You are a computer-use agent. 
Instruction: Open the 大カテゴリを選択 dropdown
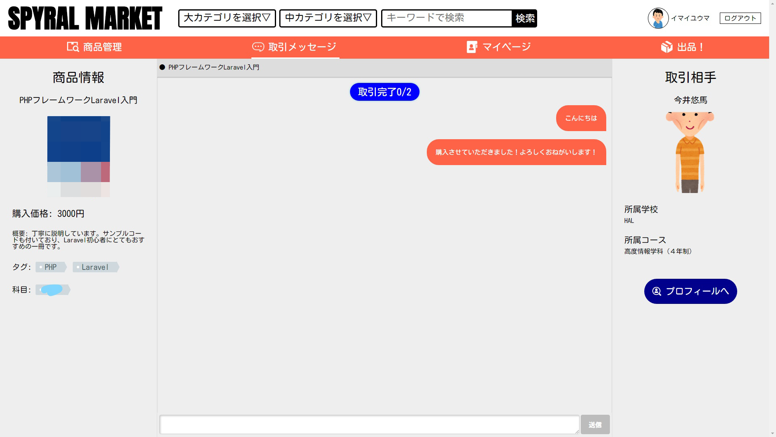coord(227,18)
